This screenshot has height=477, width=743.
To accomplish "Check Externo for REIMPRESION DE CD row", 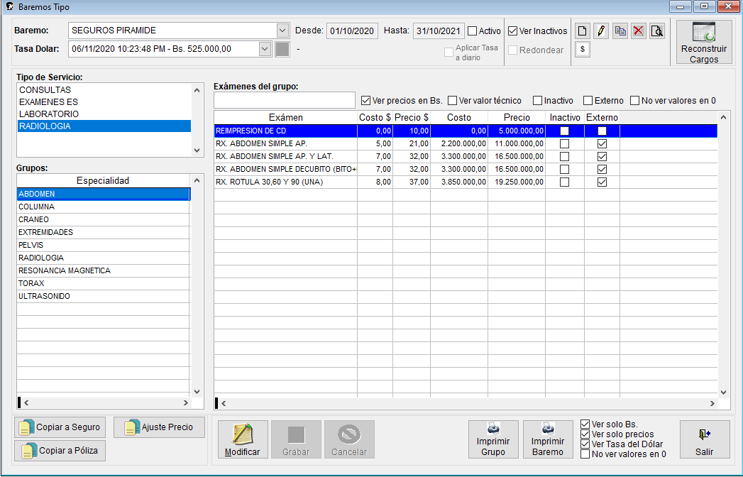I will pos(602,131).
